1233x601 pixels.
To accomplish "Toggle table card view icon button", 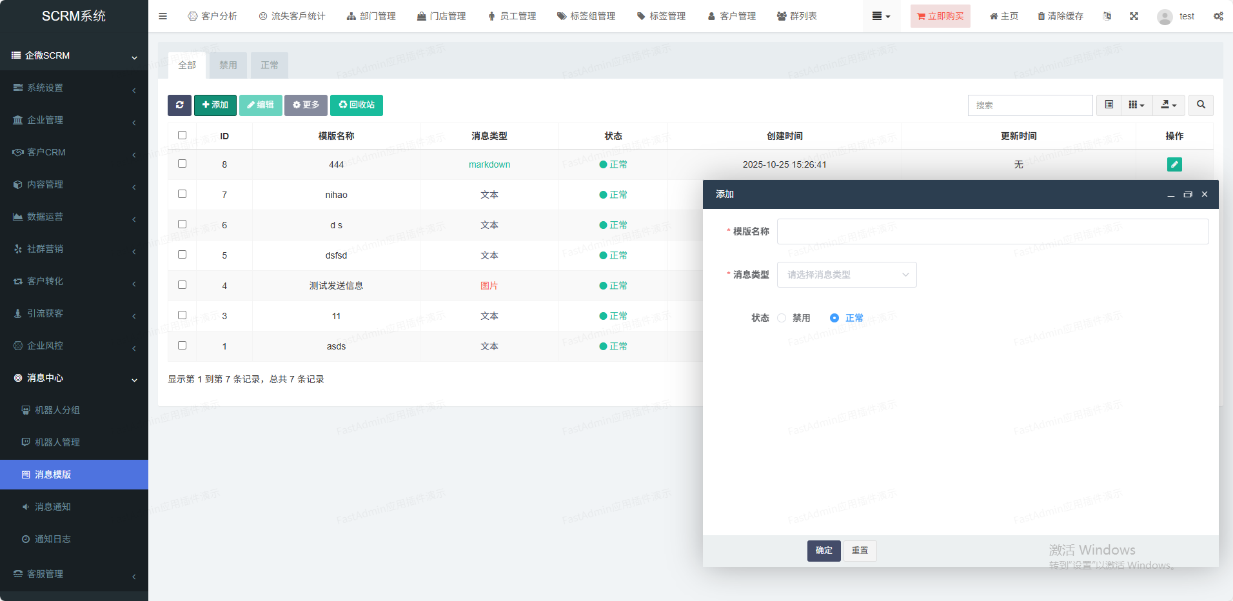I will click(1109, 105).
